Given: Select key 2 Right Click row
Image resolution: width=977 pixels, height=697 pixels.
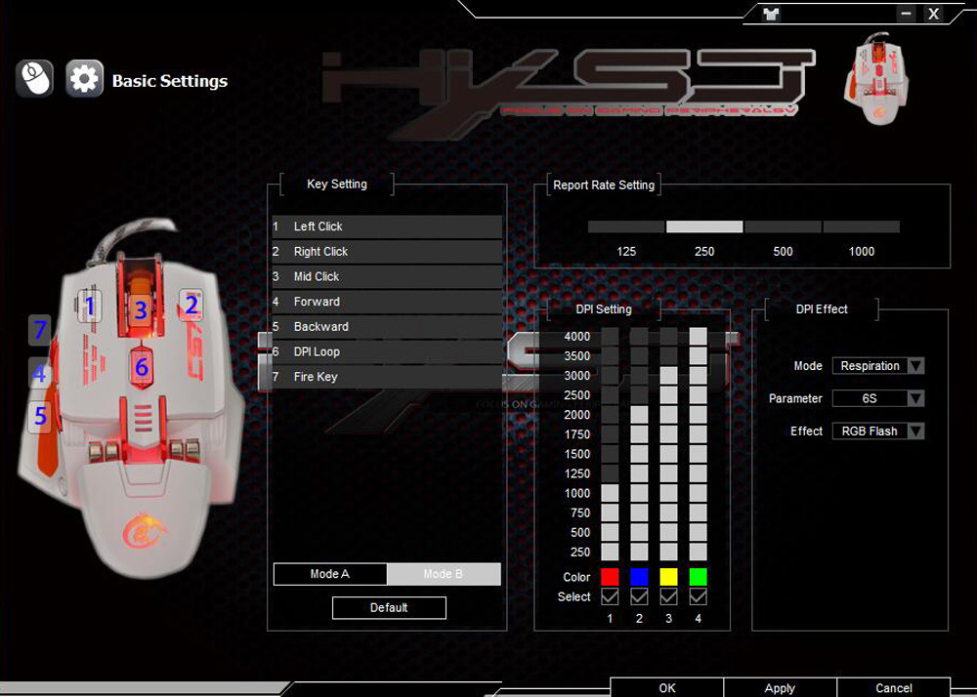Looking at the screenshot, I should [x=387, y=252].
